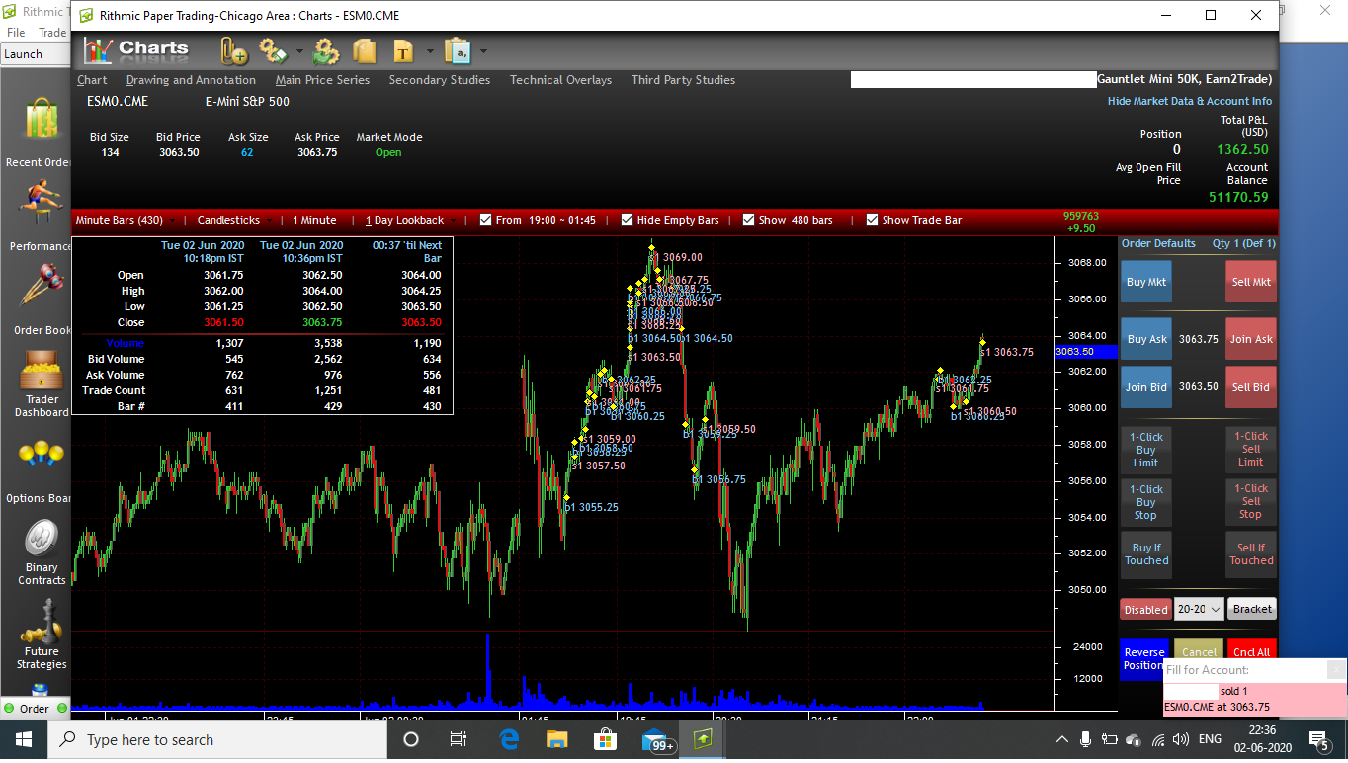Click the Sell Mkt button
Viewport: 1348px width, 763px height.
[x=1251, y=282]
